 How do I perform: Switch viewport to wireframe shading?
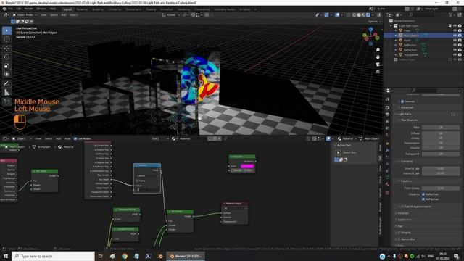(x=355, y=14)
